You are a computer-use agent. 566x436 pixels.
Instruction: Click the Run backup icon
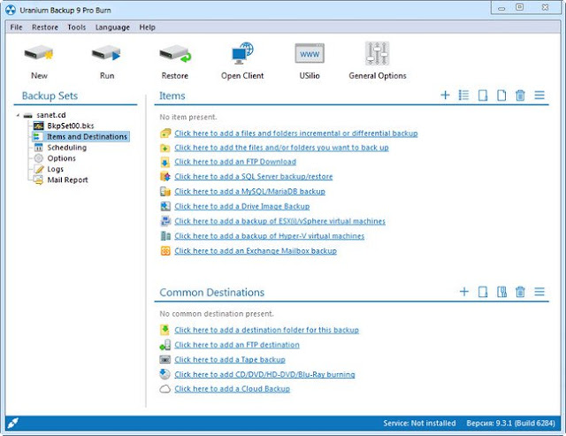click(x=106, y=53)
